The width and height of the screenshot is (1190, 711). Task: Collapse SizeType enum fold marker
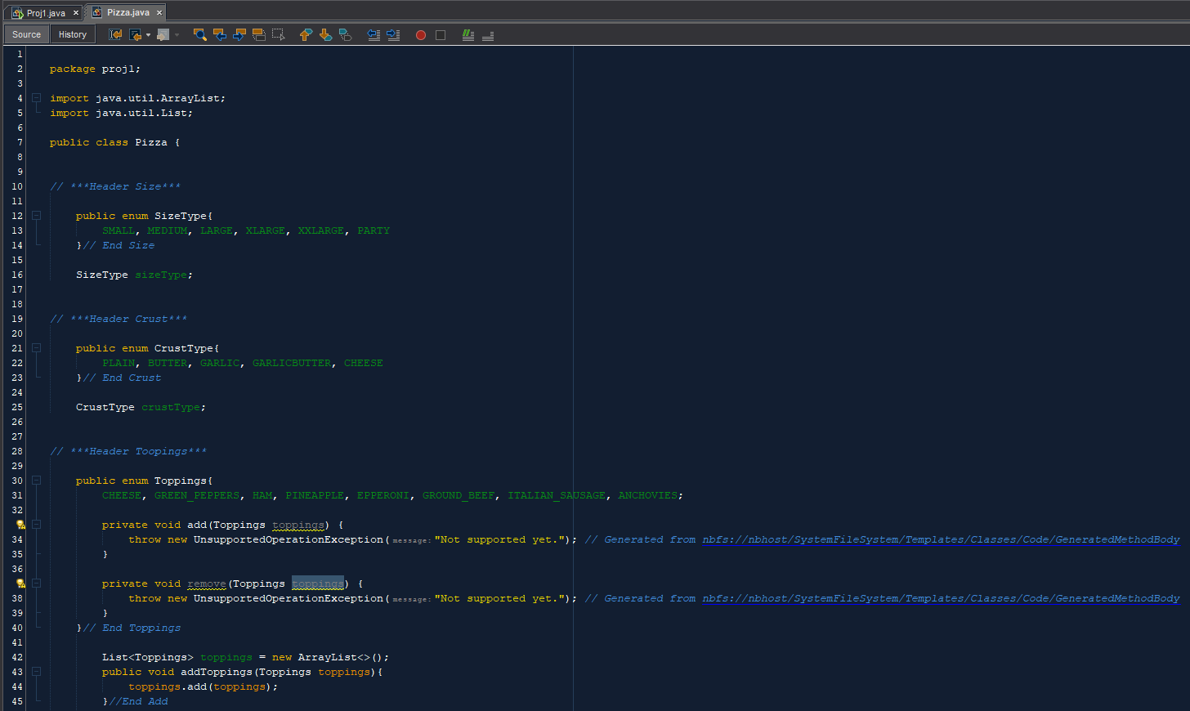coord(36,216)
